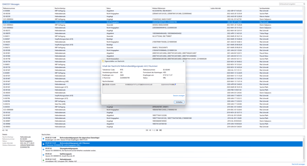Select the Sitzungsbestätigungssatz message entry
The image size is (307, 166).
click(x=172, y=149)
